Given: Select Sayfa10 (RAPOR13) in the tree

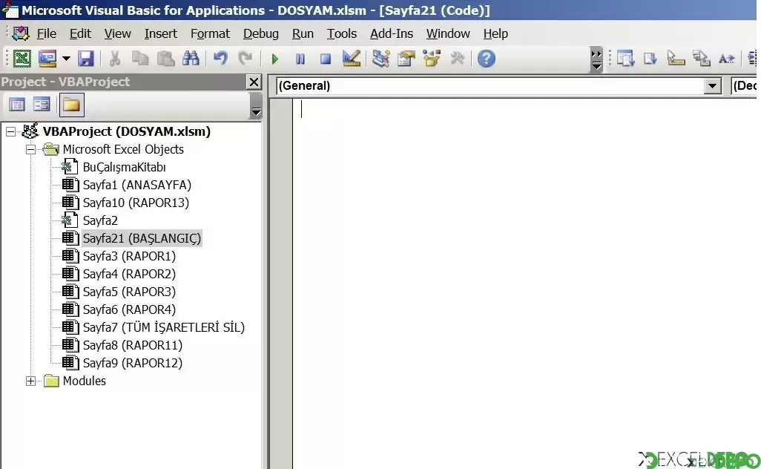Looking at the screenshot, I should pos(136,203).
